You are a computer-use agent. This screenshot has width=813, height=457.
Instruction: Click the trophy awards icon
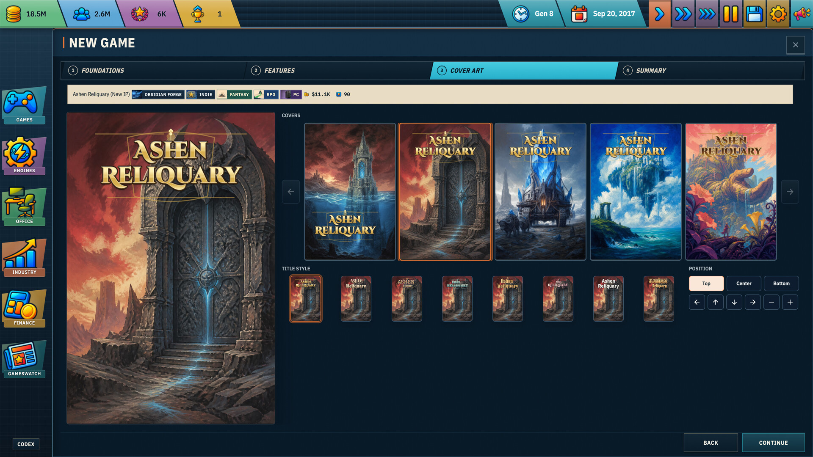click(x=197, y=14)
